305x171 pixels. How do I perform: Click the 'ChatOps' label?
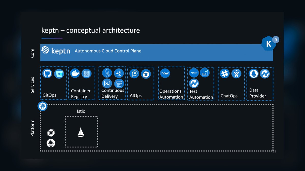[x=229, y=96]
